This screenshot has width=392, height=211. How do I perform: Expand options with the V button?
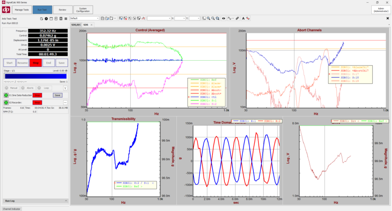click(65, 88)
